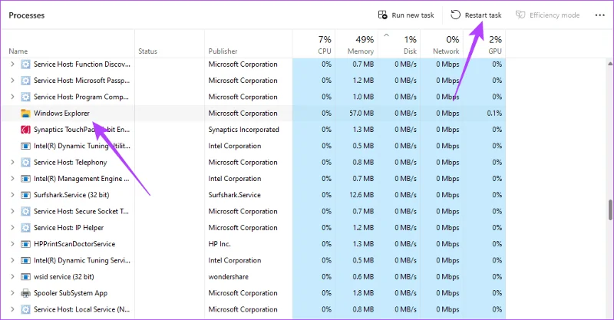The width and height of the screenshot is (614, 320).
Task: Click the Intel Dynamic Tuning Utility icon
Action: [25, 146]
